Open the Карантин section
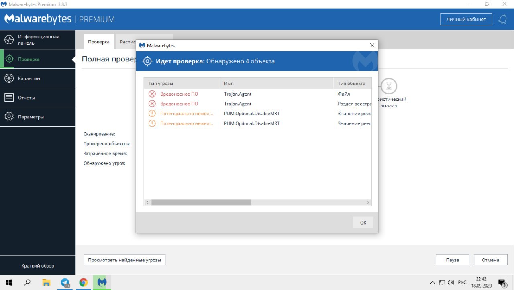514x290 pixels. click(38, 78)
